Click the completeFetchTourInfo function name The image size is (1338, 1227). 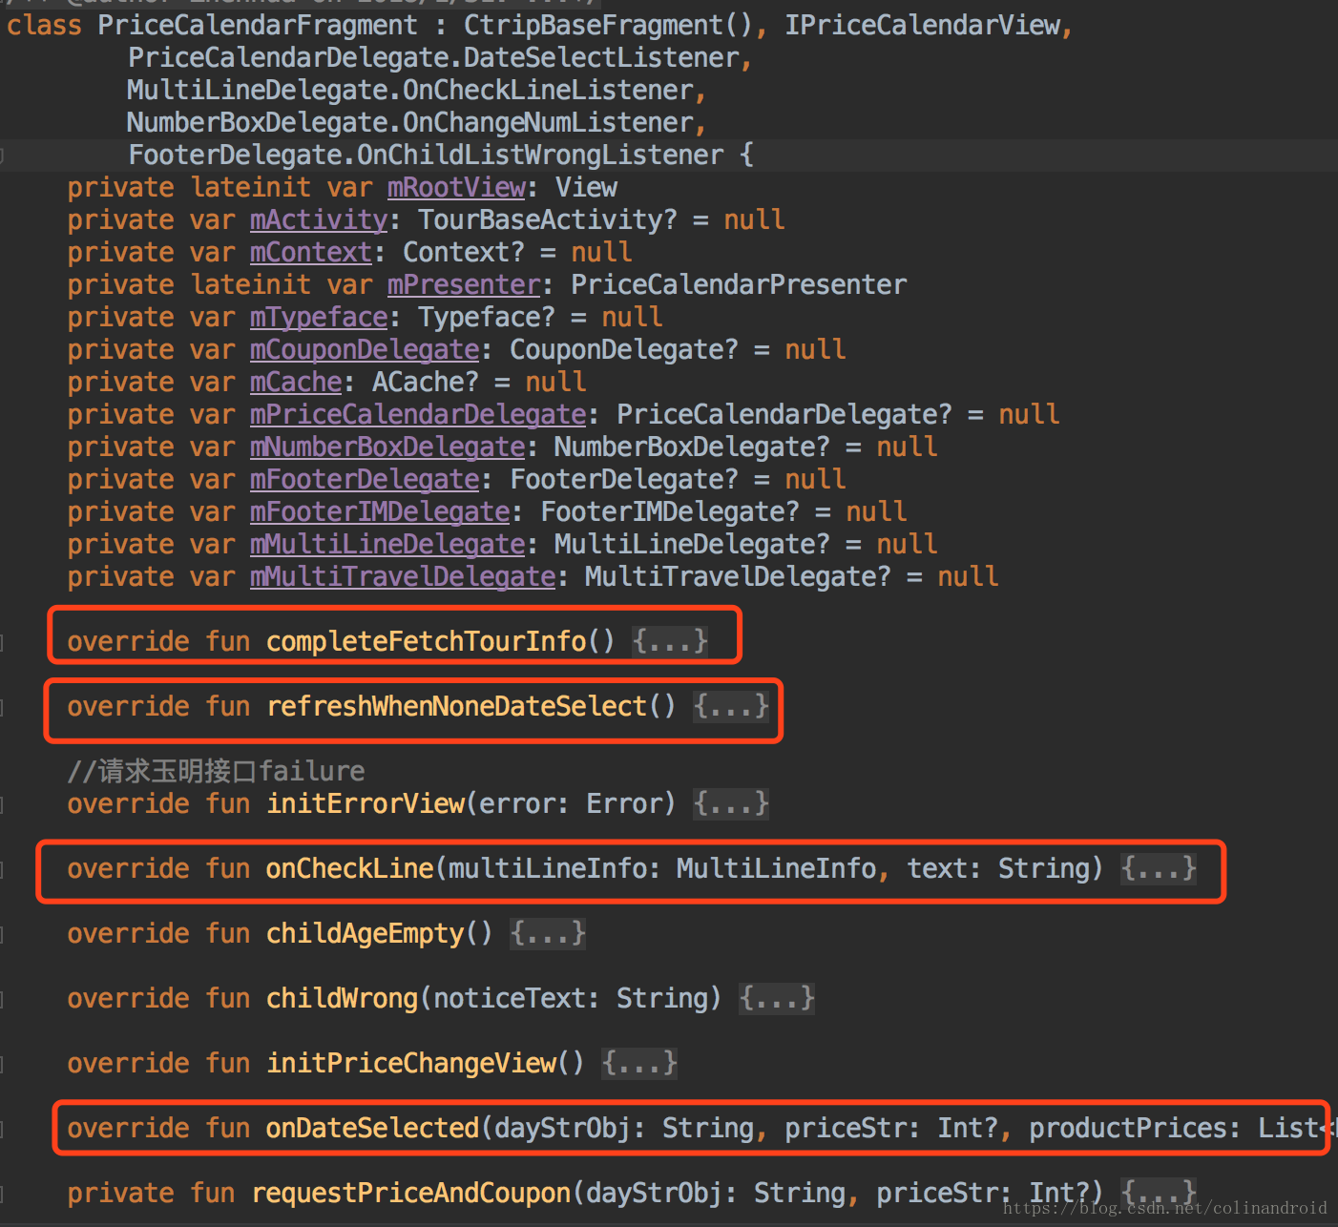[x=426, y=641]
